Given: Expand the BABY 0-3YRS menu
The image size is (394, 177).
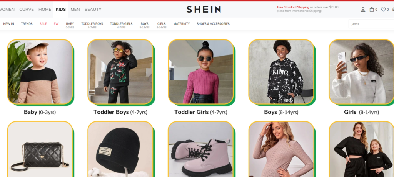Looking at the screenshot, I should [x=70, y=25].
